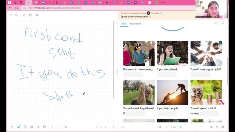Image resolution: width=235 pixels, height=132 pixels.
Task: Click answer field after 'You will spend a lot of money'
Action: (209, 113)
